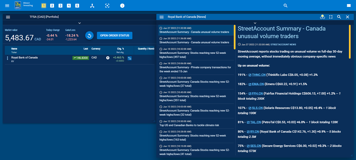This screenshot has height=160, width=356.
Task: Open Top US and Canadian Banks climate article
Action: coord(196,123)
